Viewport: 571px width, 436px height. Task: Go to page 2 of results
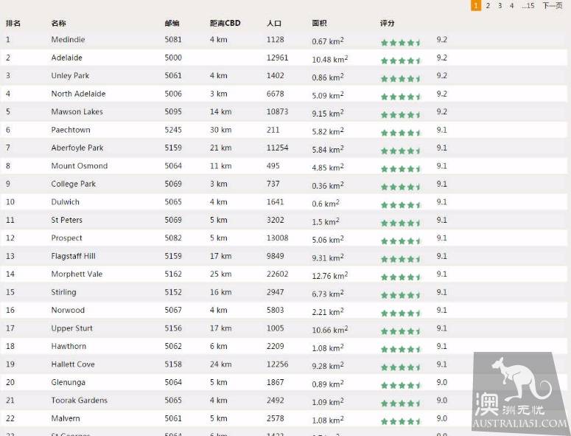click(x=488, y=5)
